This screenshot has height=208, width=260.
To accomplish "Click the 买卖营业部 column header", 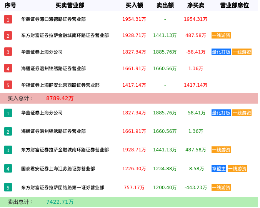I will (x=70, y=5).
